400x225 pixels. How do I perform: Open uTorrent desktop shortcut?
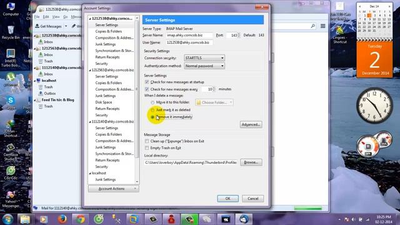tap(11, 79)
